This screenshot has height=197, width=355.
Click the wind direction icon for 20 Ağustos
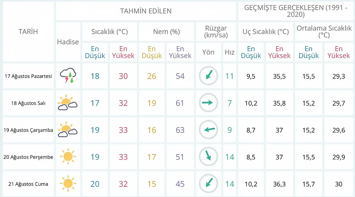[x=208, y=157]
